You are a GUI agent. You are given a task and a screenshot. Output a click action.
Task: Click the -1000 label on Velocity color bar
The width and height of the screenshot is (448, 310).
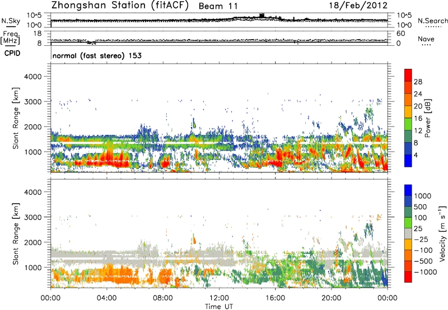tap(426, 272)
